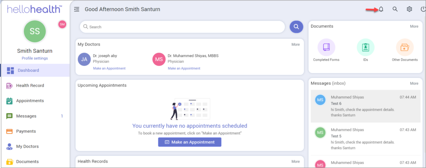Expand More in the Health Records panel
The height and width of the screenshot is (168, 426).
[295, 161]
